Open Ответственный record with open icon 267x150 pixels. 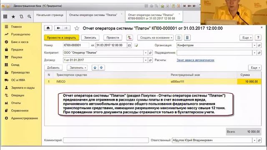(x=259, y=140)
